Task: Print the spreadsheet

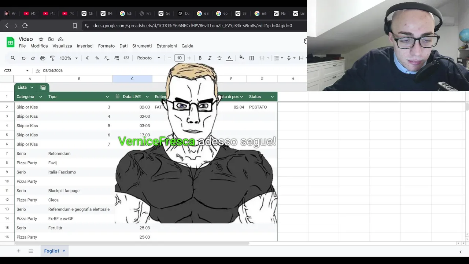Action: coord(43,58)
